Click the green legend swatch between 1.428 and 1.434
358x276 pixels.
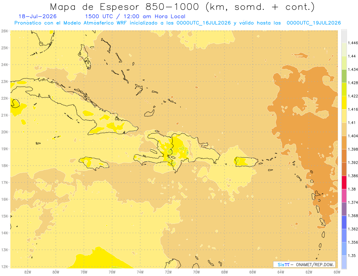coord(344,76)
